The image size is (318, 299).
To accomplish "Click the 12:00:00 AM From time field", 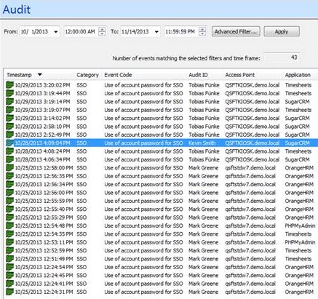I will pos(80,32).
